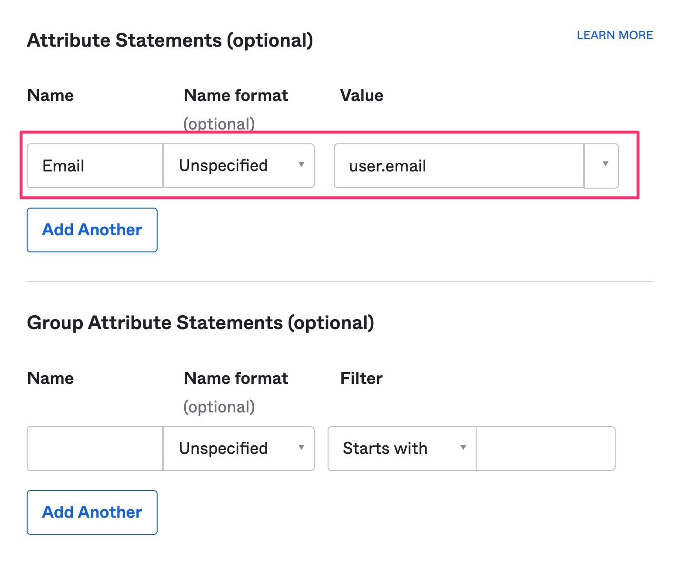Screen dimensions: 678x561
Task: Click the empty Name field in Group section
Action: (94, 448)
